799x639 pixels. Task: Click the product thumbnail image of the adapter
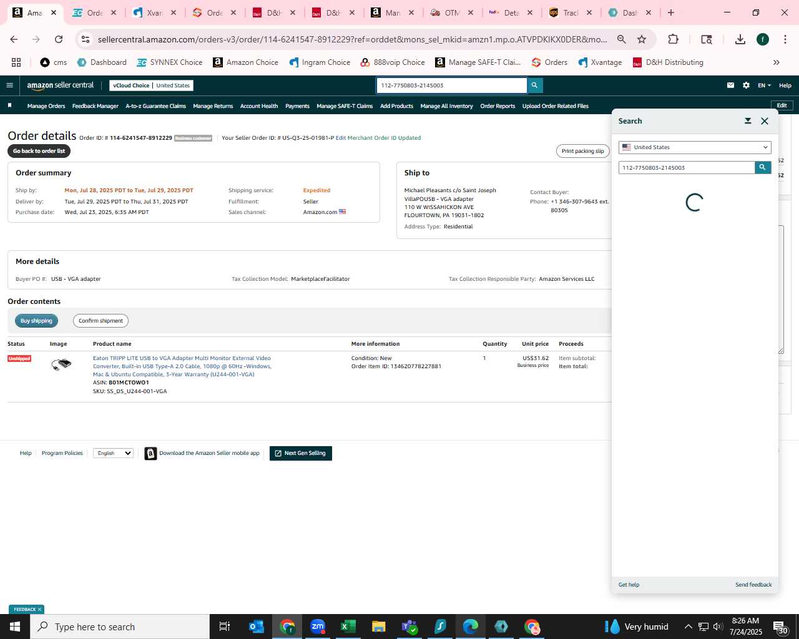click(x=61, y=364)
